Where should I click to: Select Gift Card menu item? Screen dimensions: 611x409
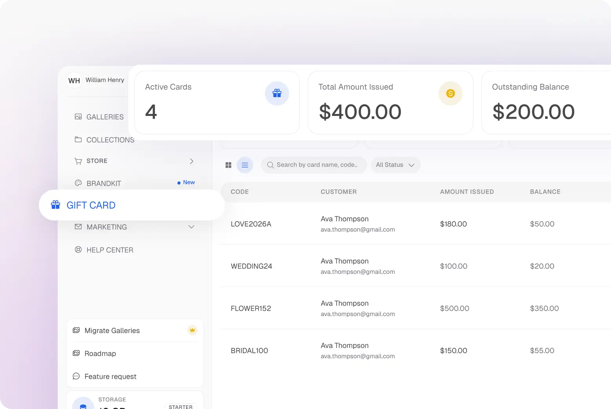point(132,205)
